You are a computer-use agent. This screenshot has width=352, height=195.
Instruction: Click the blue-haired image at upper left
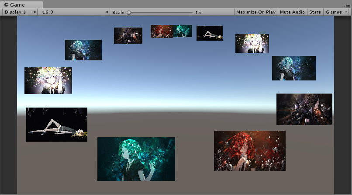83,50
